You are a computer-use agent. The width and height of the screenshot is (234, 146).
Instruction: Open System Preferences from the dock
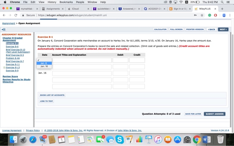[x=187, y=140]
